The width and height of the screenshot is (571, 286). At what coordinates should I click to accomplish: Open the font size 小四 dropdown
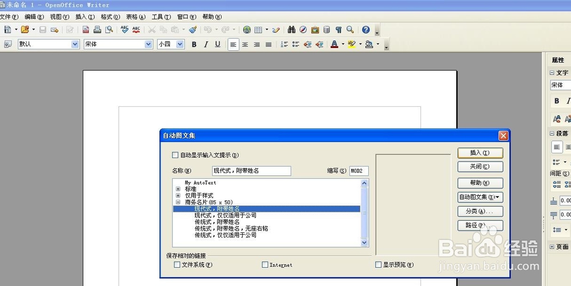pyautogui.click(x=180, y=44)
